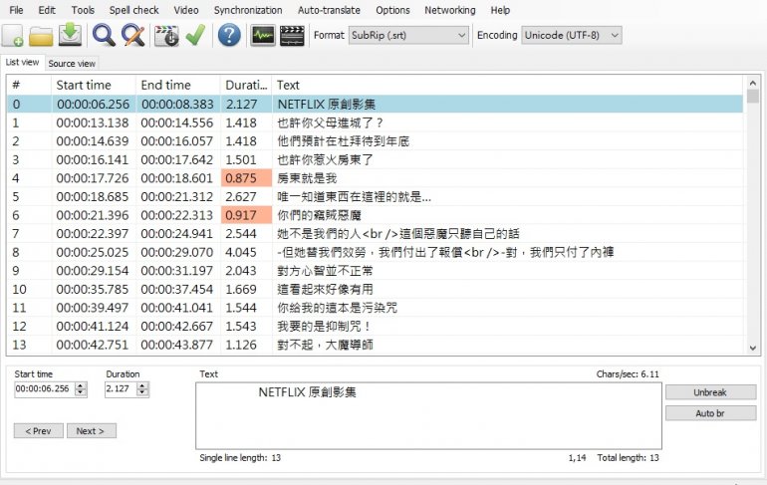
Task: Click the Next button
Action: tap(92, 431)
